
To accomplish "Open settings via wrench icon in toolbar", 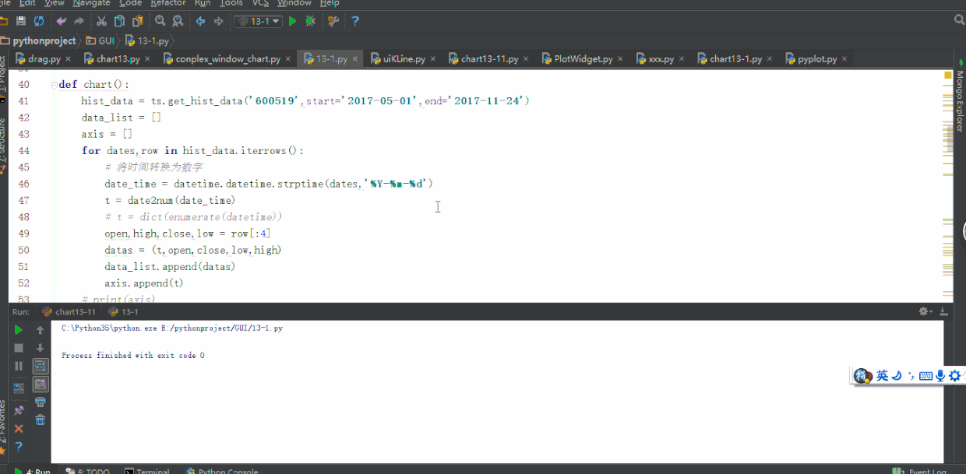I will [x=333, y=21].
